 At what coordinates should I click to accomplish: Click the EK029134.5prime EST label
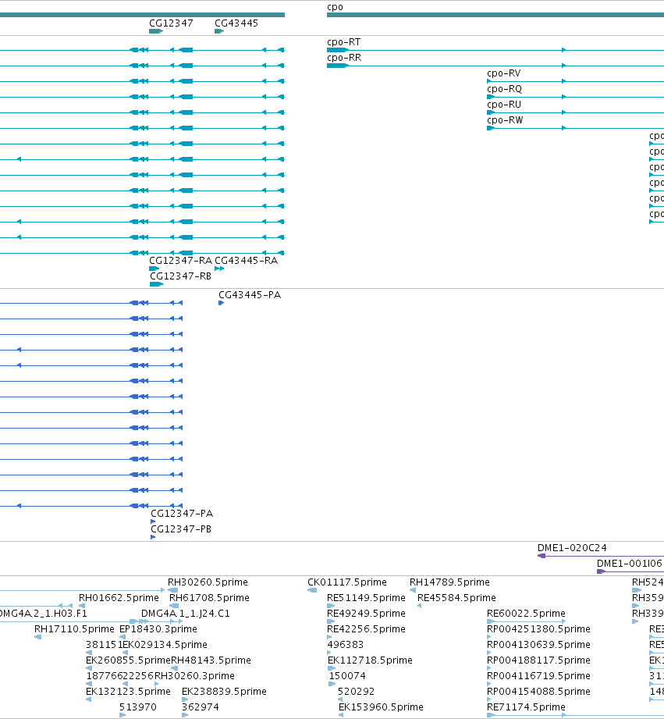click(165, 645)
